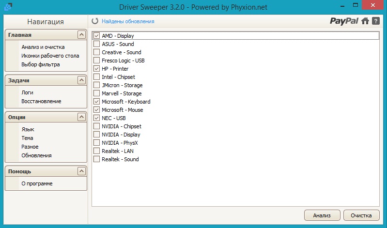Open the Восстановление page
387x228 pixels.
41,101
